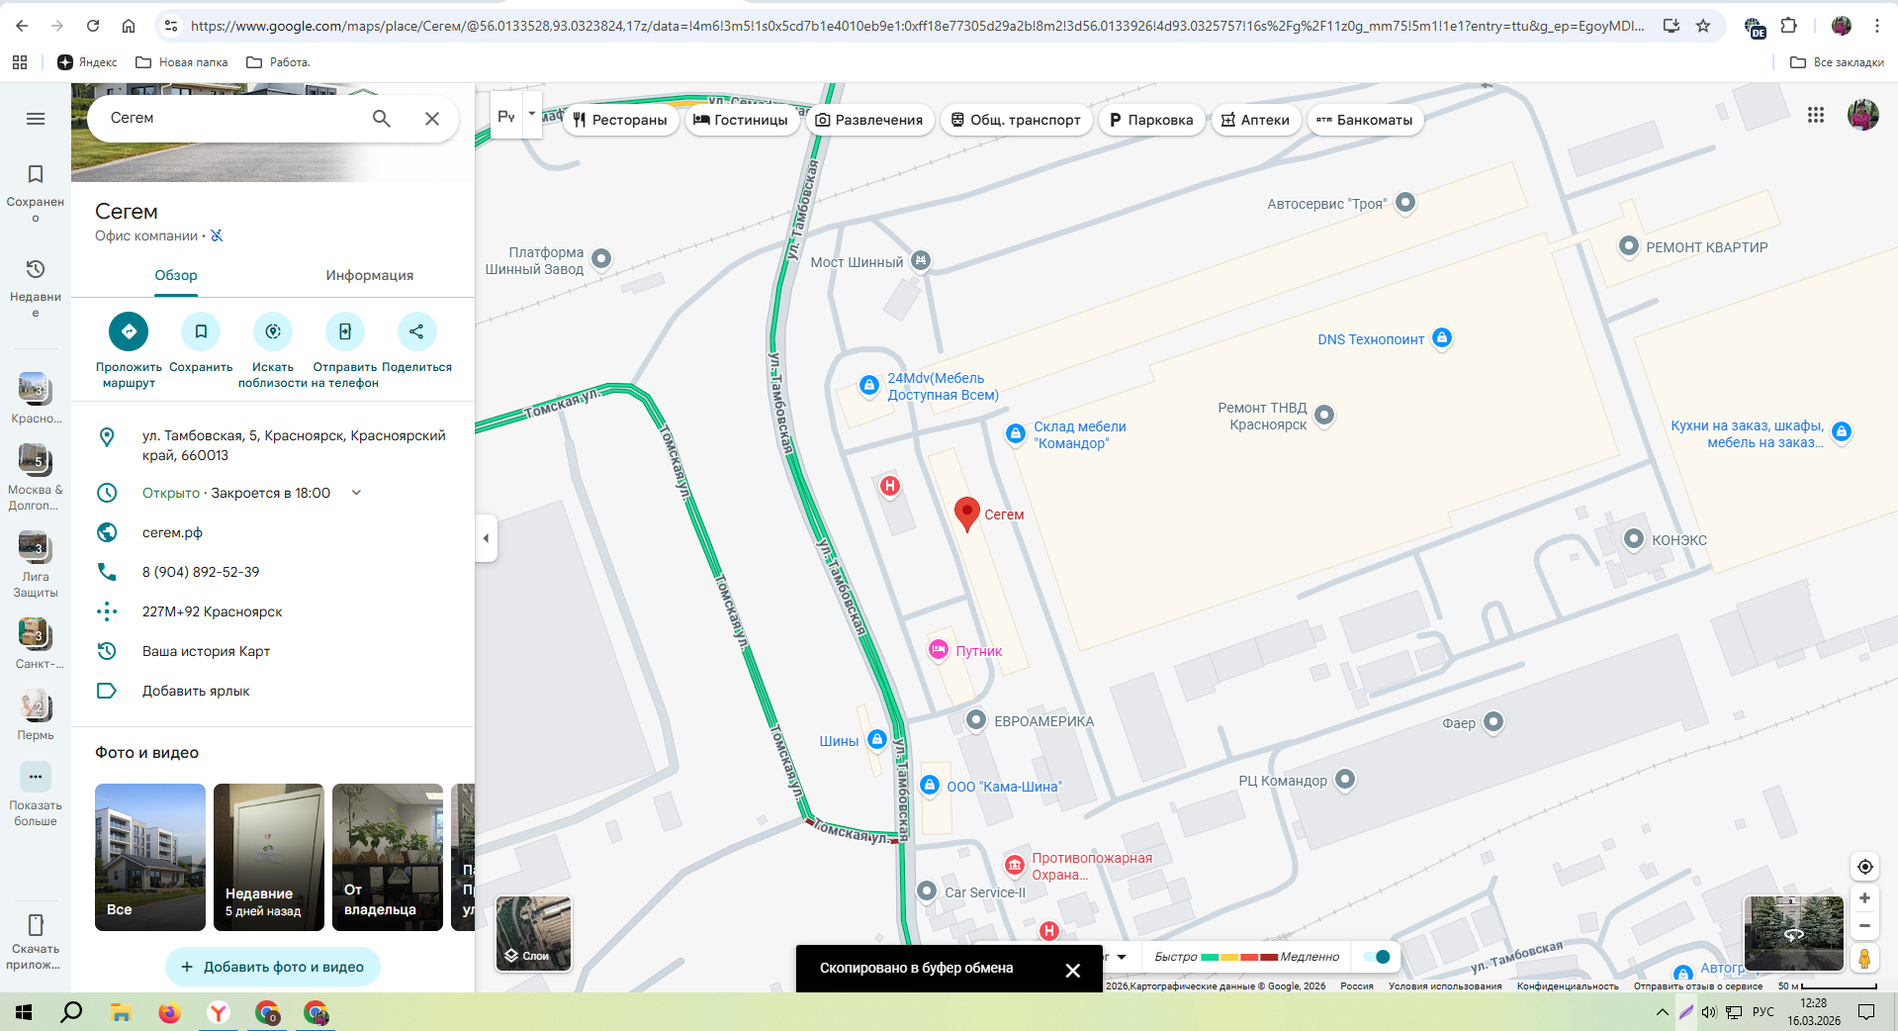Select the Аптеки category chip
This screenshot has height=1031, width=1898.
click(1255, 120)
